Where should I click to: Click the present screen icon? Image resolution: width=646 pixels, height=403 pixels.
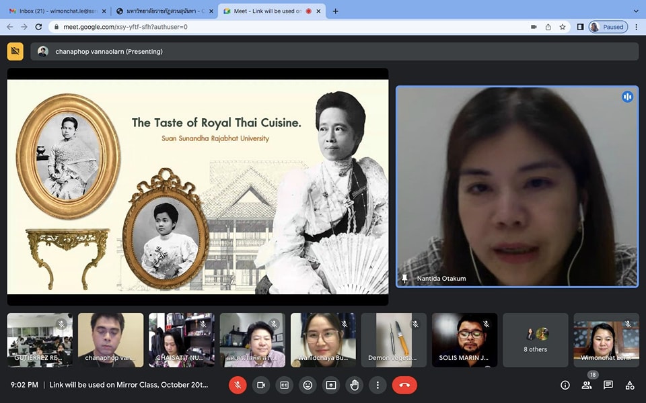331,385
